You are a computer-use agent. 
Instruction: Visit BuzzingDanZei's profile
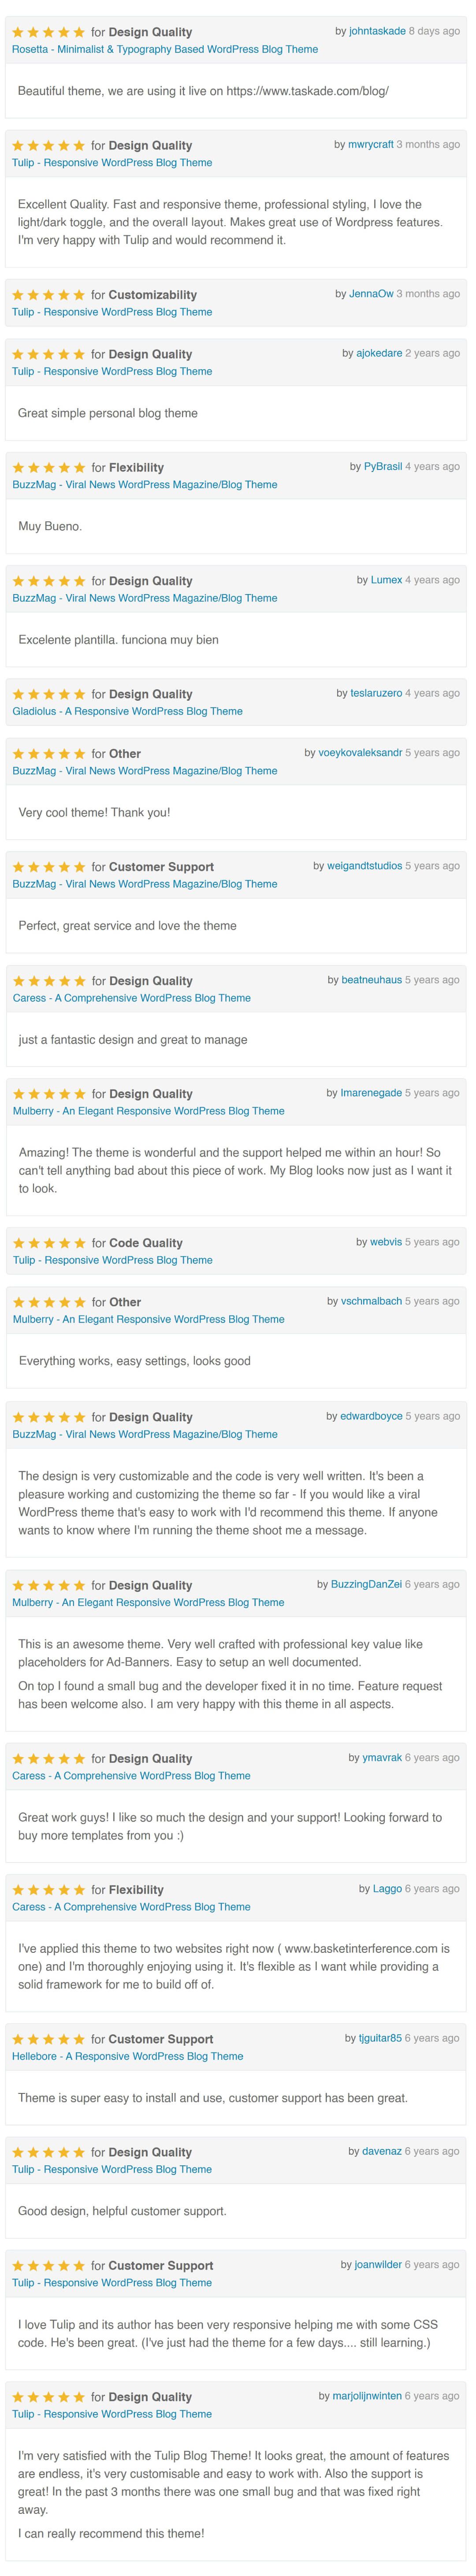click(x=366, y=1584)
